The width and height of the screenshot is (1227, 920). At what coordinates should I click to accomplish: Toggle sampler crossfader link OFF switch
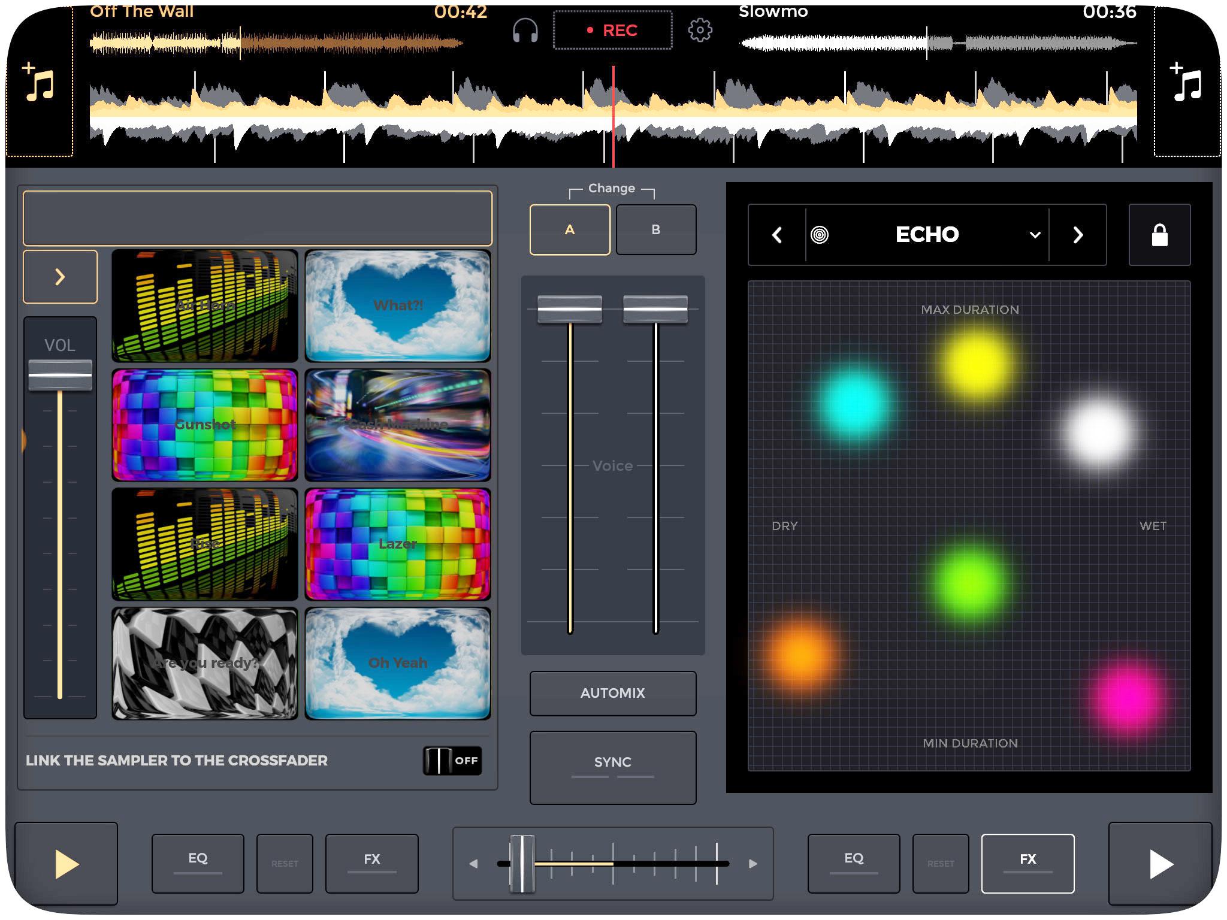(x=452, y=761)
